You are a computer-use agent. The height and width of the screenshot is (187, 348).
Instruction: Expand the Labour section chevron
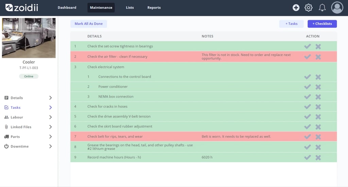50,117
